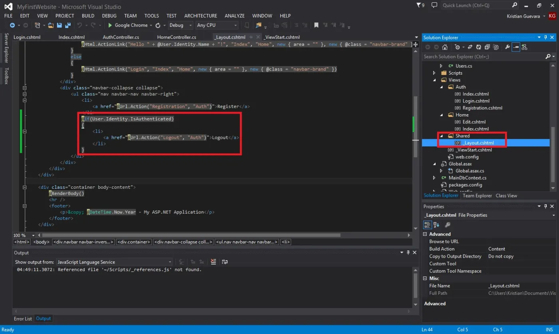Toggle word wrap in Output window
This screenshot has height=334, width=559.
coord(225,262)
